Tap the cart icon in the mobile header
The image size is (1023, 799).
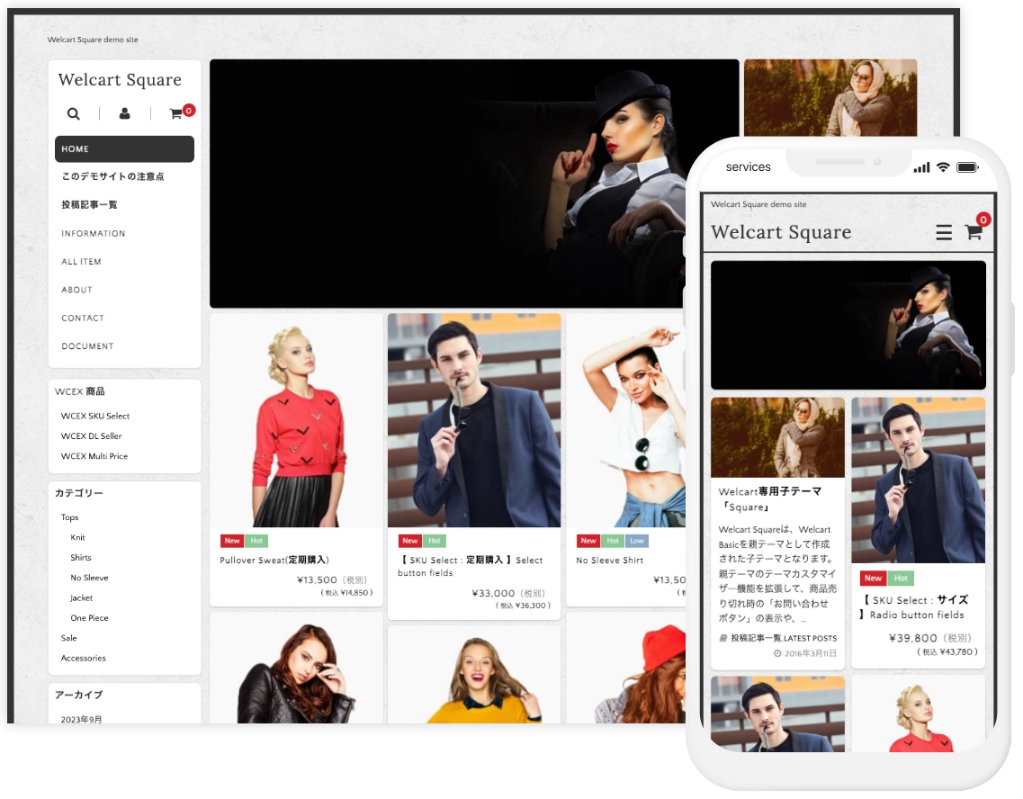click(x=973, y=233)
